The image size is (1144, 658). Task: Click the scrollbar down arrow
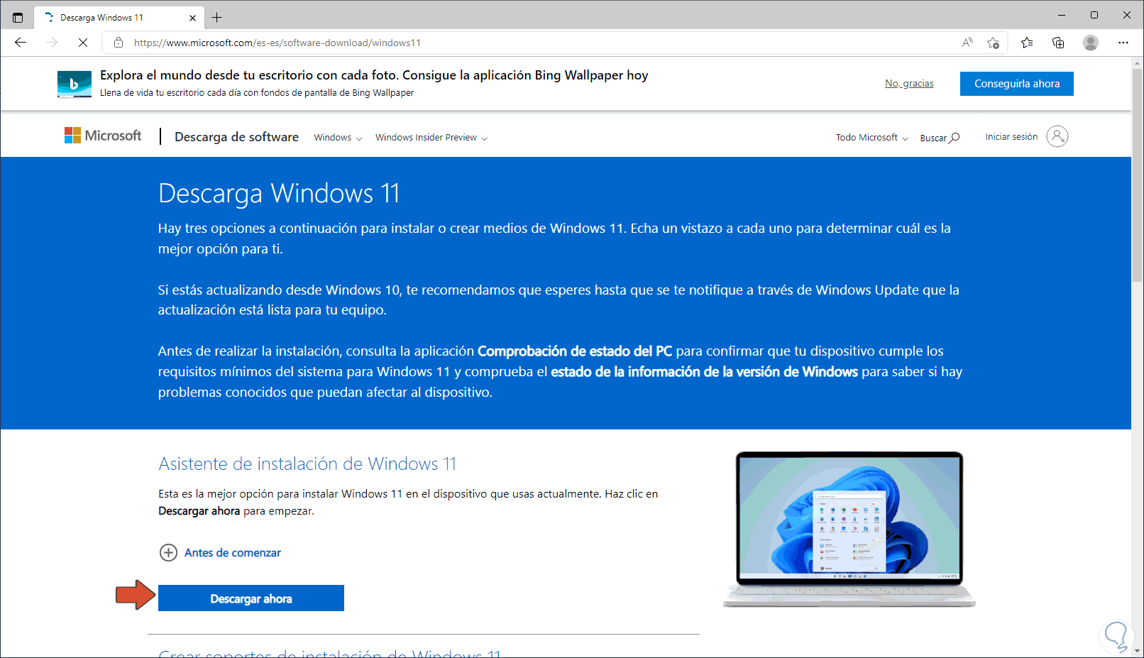[x=1138, y=650]
